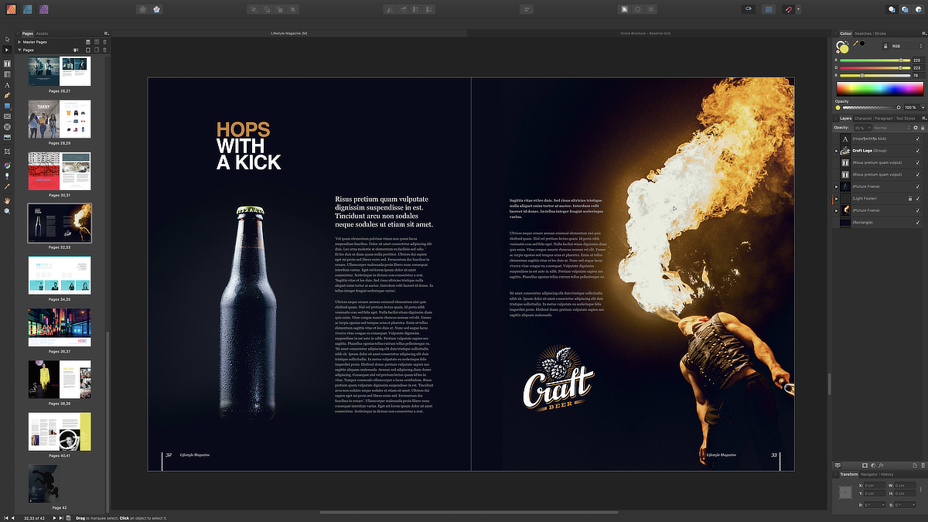The width and height of the screenshot is (928, 522).
Task: Activate the Zoom tool
Action: [8, 210]
